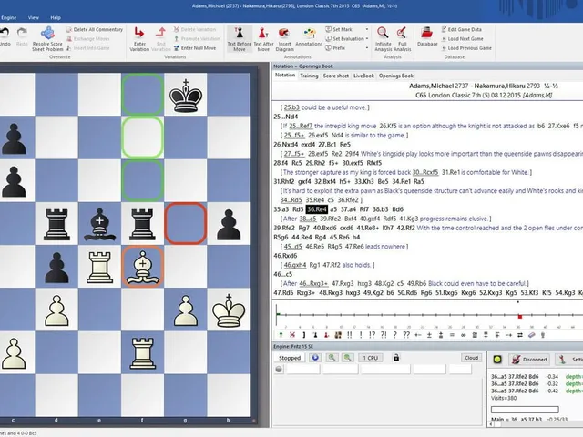Select the white bishop on f4
This screenshot has width=583, height=437.
[142, 267]
